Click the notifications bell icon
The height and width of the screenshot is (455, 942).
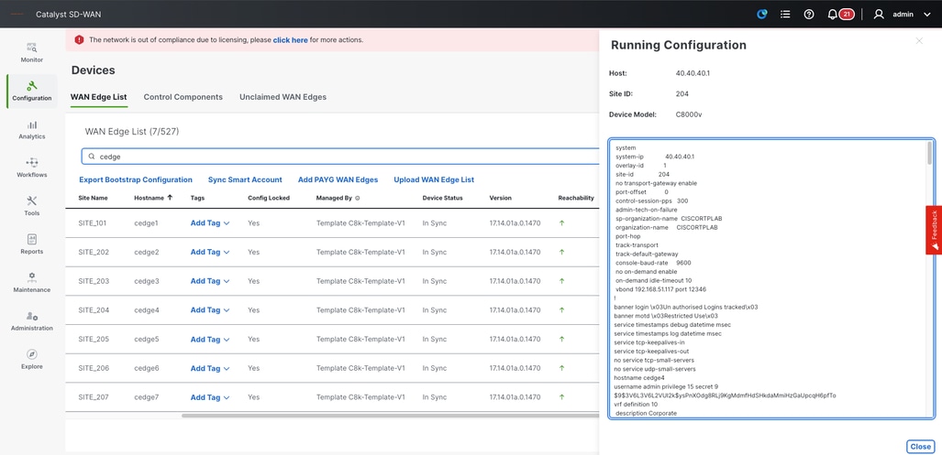(x=832, y=15)
